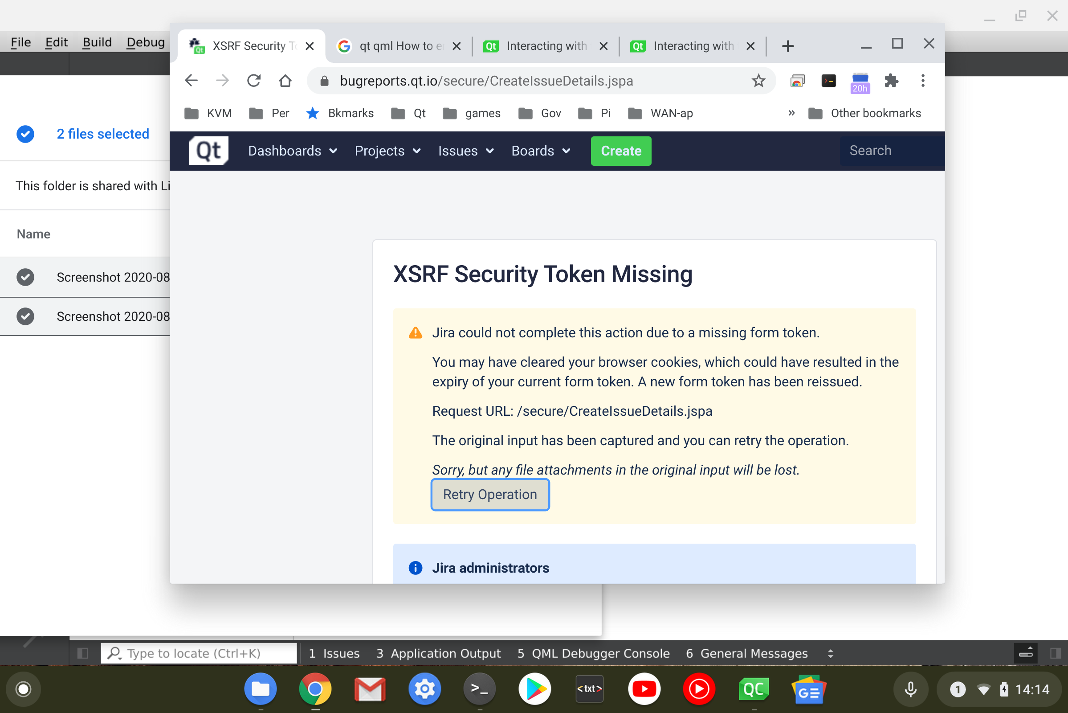The image size is (1068, 713).
Task: Expand the Projects dropdown menu
Action: click(x=387, y=151)
